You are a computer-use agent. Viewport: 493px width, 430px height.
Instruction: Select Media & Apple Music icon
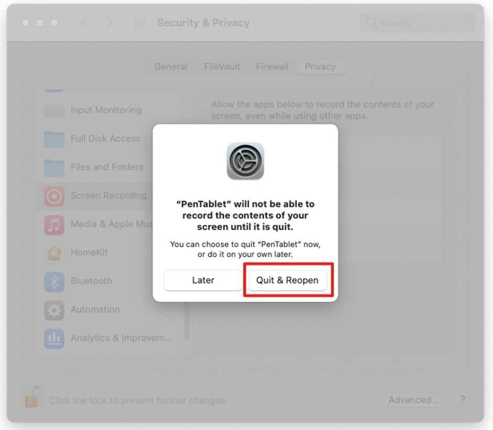pos(54,225)
